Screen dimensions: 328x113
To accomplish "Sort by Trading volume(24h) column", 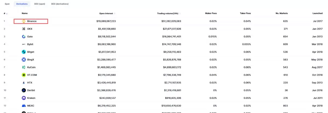I will pos(169,13).
